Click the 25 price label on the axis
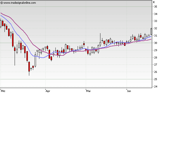The height and width of the screenshot is (144, 180). [x=156, y=79]
